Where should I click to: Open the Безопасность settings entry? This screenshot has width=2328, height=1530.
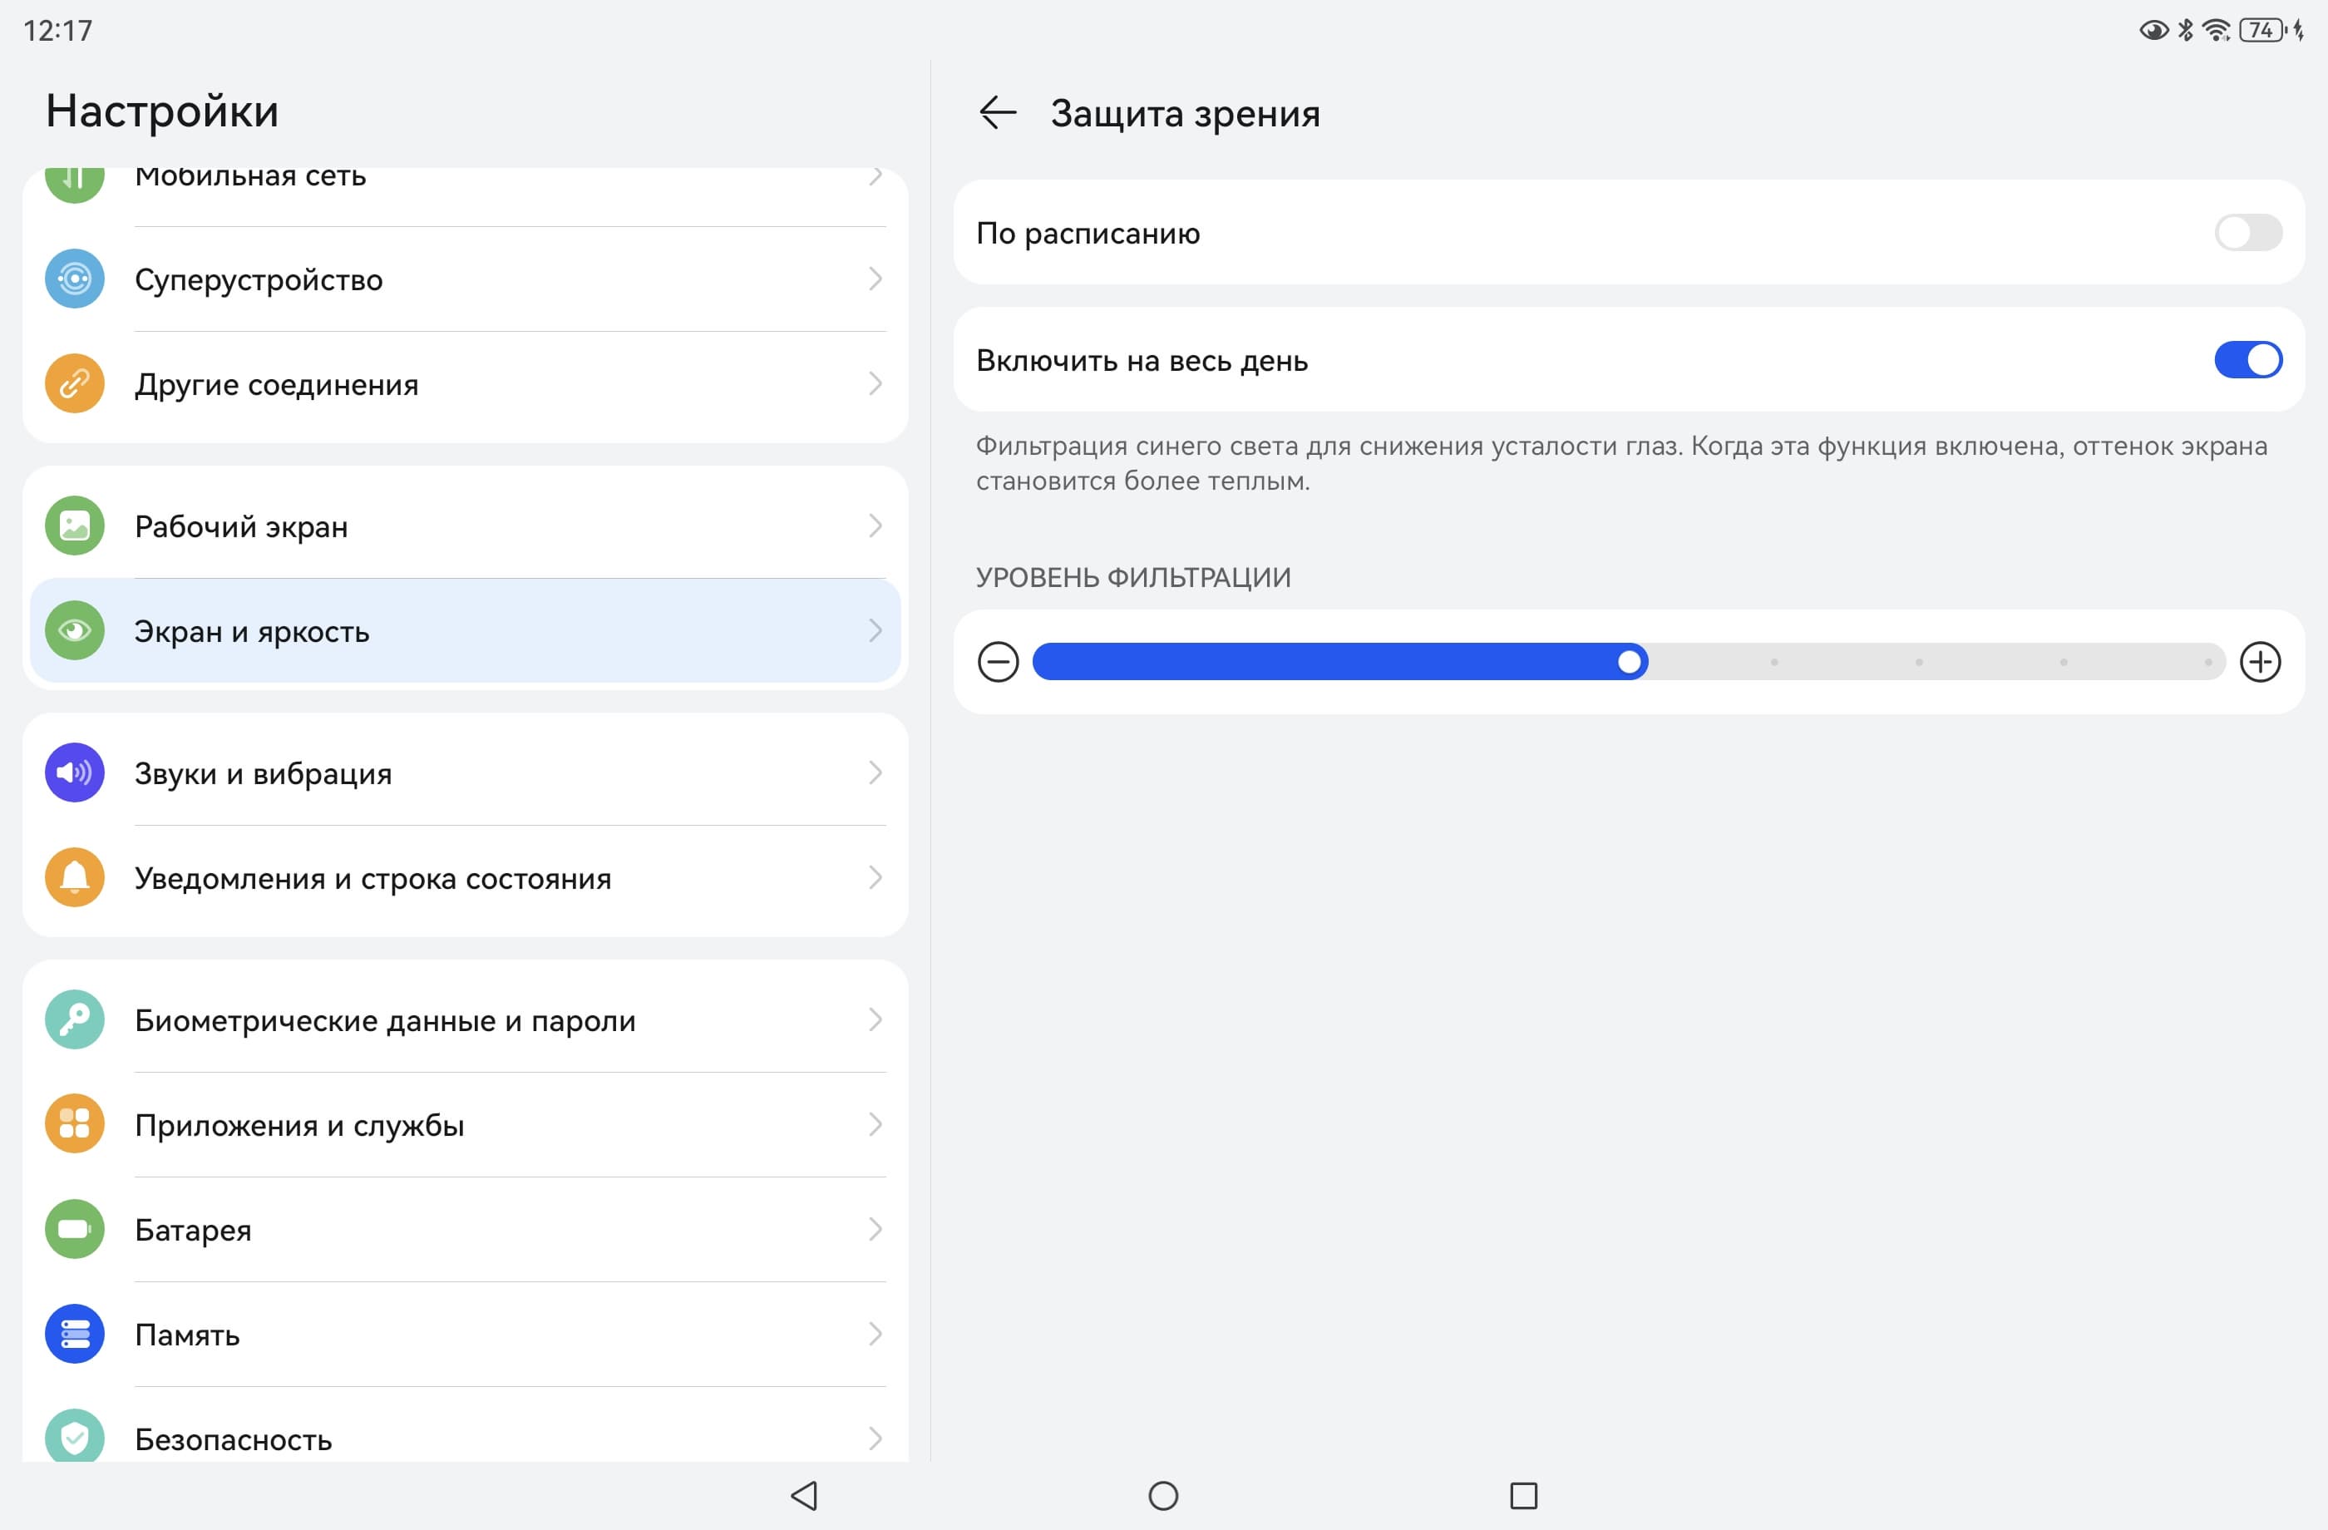point(465,1438)
